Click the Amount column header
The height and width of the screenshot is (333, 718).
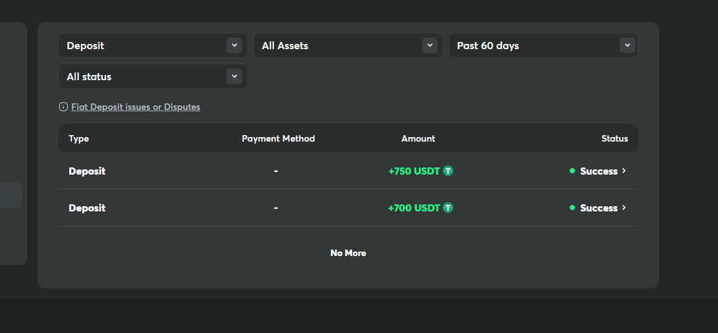[x=418, y=138]
